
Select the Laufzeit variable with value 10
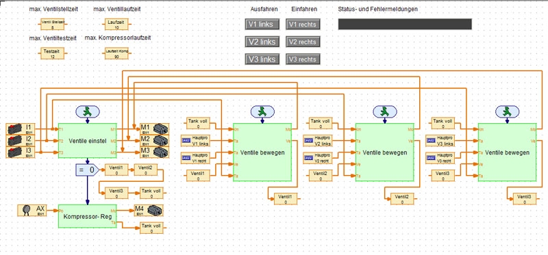(x=116, y=25)
